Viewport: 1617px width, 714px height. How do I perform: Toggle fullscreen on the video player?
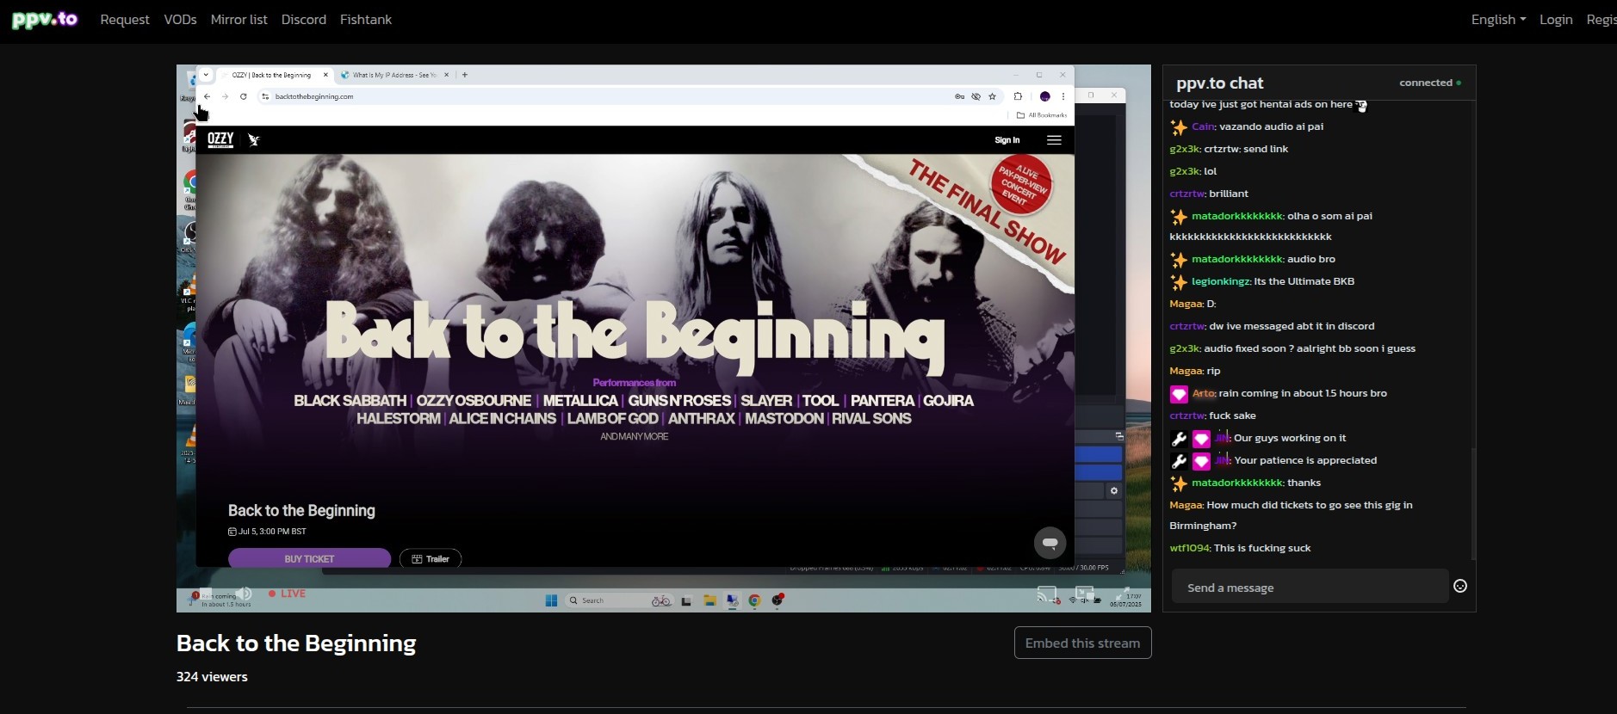pyautogui.click(x=1123, y=594)
